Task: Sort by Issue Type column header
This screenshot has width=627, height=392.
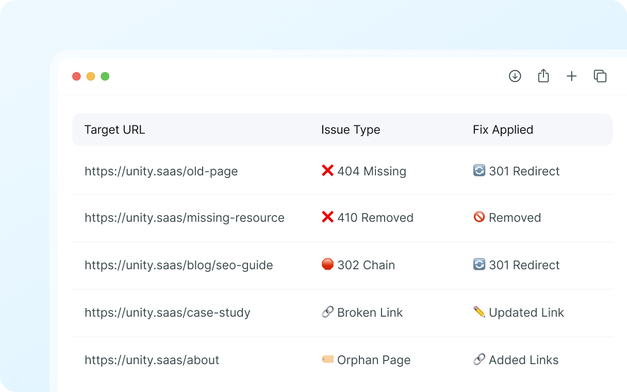Action: (x=351, y=130)
